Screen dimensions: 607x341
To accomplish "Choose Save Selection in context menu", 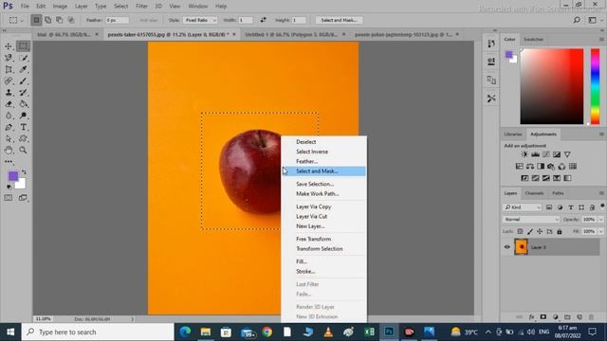I will point(324,184).
